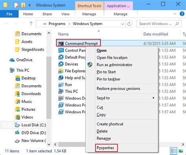The height and width of the screenshot is (155, 186).
Task: Click the arrow after Programs in path
Action: (x=69, y=24)
